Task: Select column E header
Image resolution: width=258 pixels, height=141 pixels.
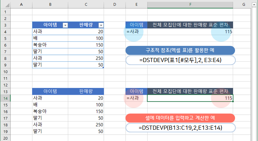Action: [136, 5]
